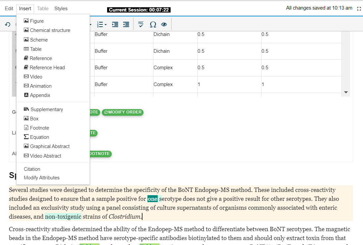
Task: Click the green MODIFY ORDER button
Action: [122, 112]
